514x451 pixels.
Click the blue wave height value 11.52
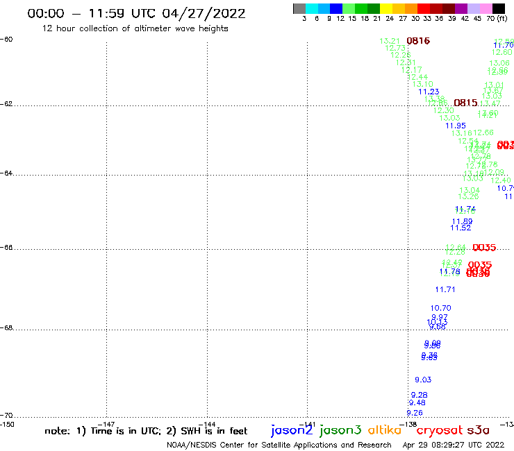pyautogui.click(x=461, y=228)
